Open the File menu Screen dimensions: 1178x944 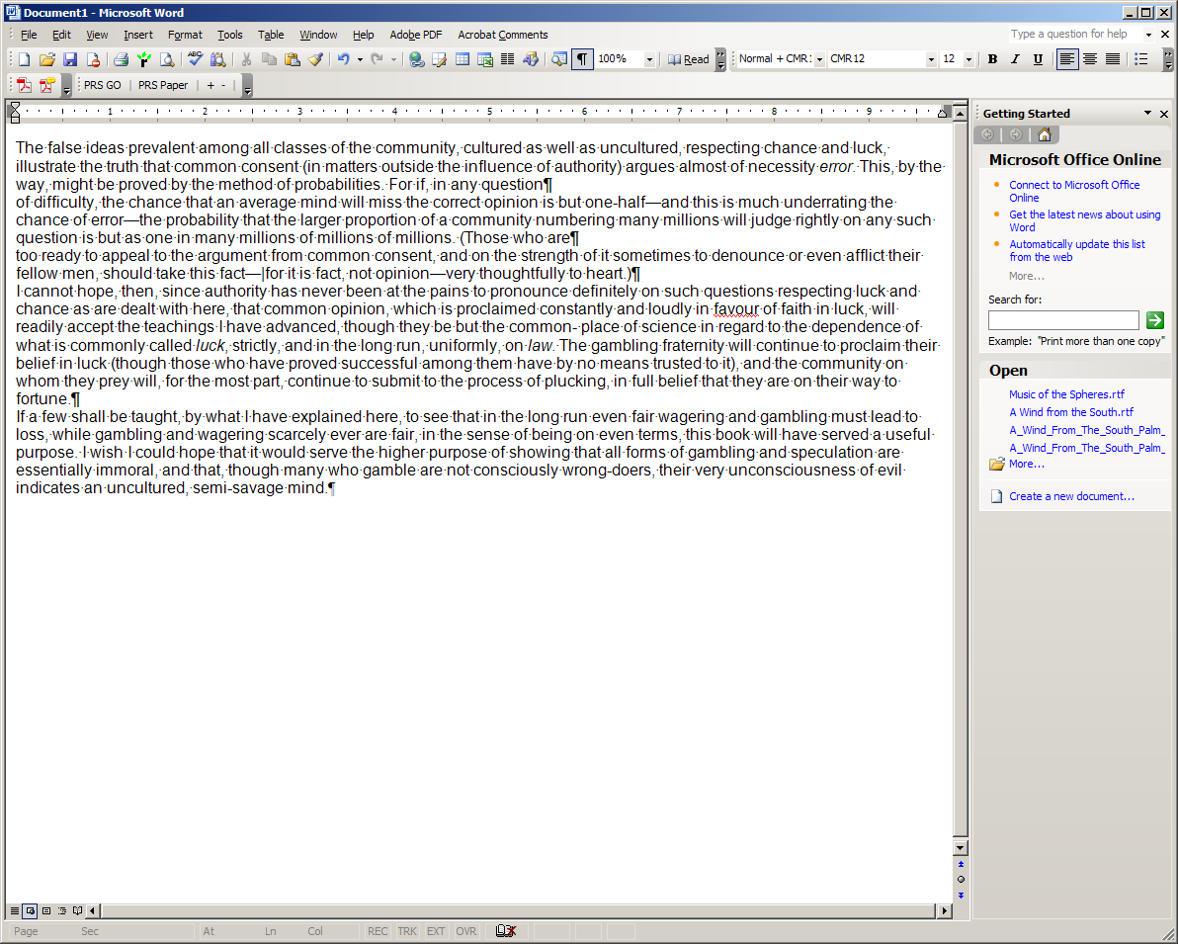coord(29,35)
